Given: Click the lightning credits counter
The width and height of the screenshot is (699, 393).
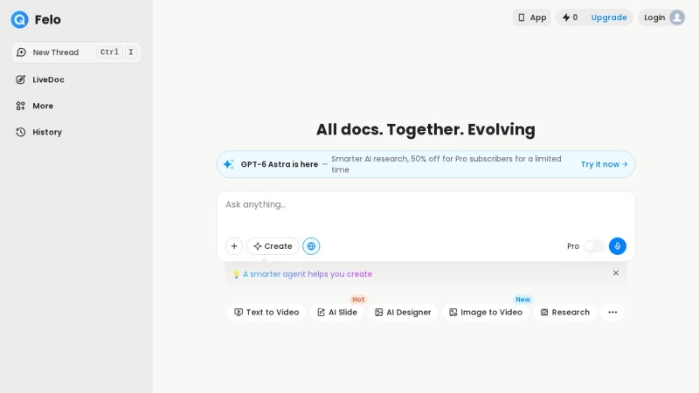Looking at the screenshot, I should click(570, 17).
